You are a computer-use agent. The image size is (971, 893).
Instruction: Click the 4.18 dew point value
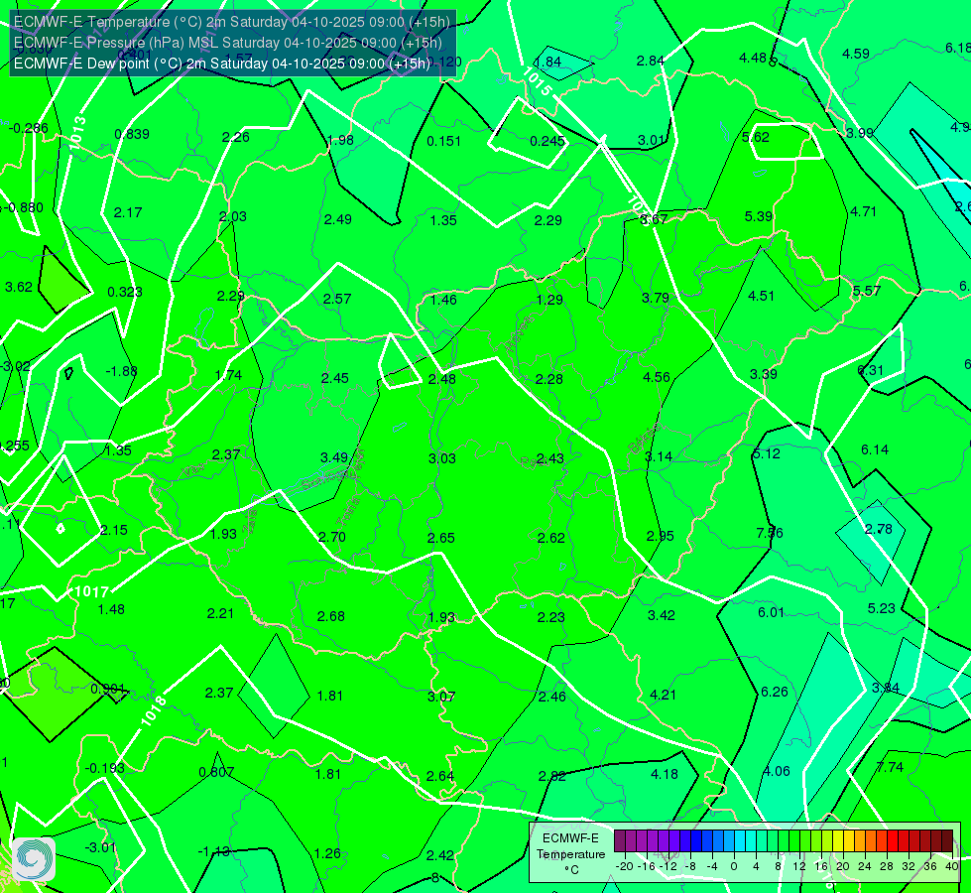click(x=665, y=775)
